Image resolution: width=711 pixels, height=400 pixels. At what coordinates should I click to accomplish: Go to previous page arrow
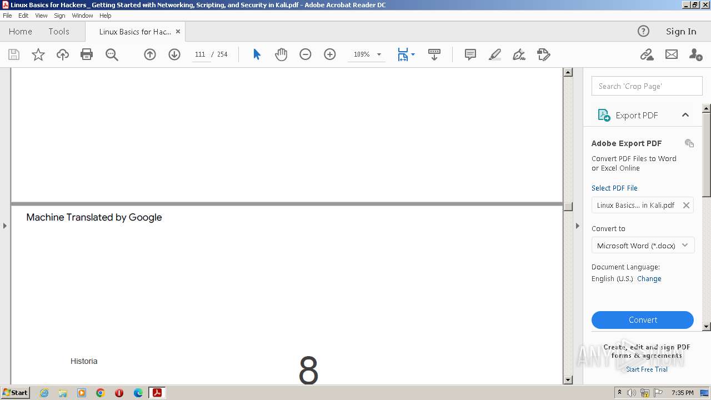point(150,54)
